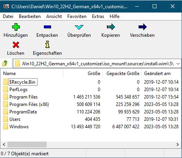This screenshot has height=158, width=182.
Task: Click the Program Files folder icon
Action: click(x=5, y=97)
